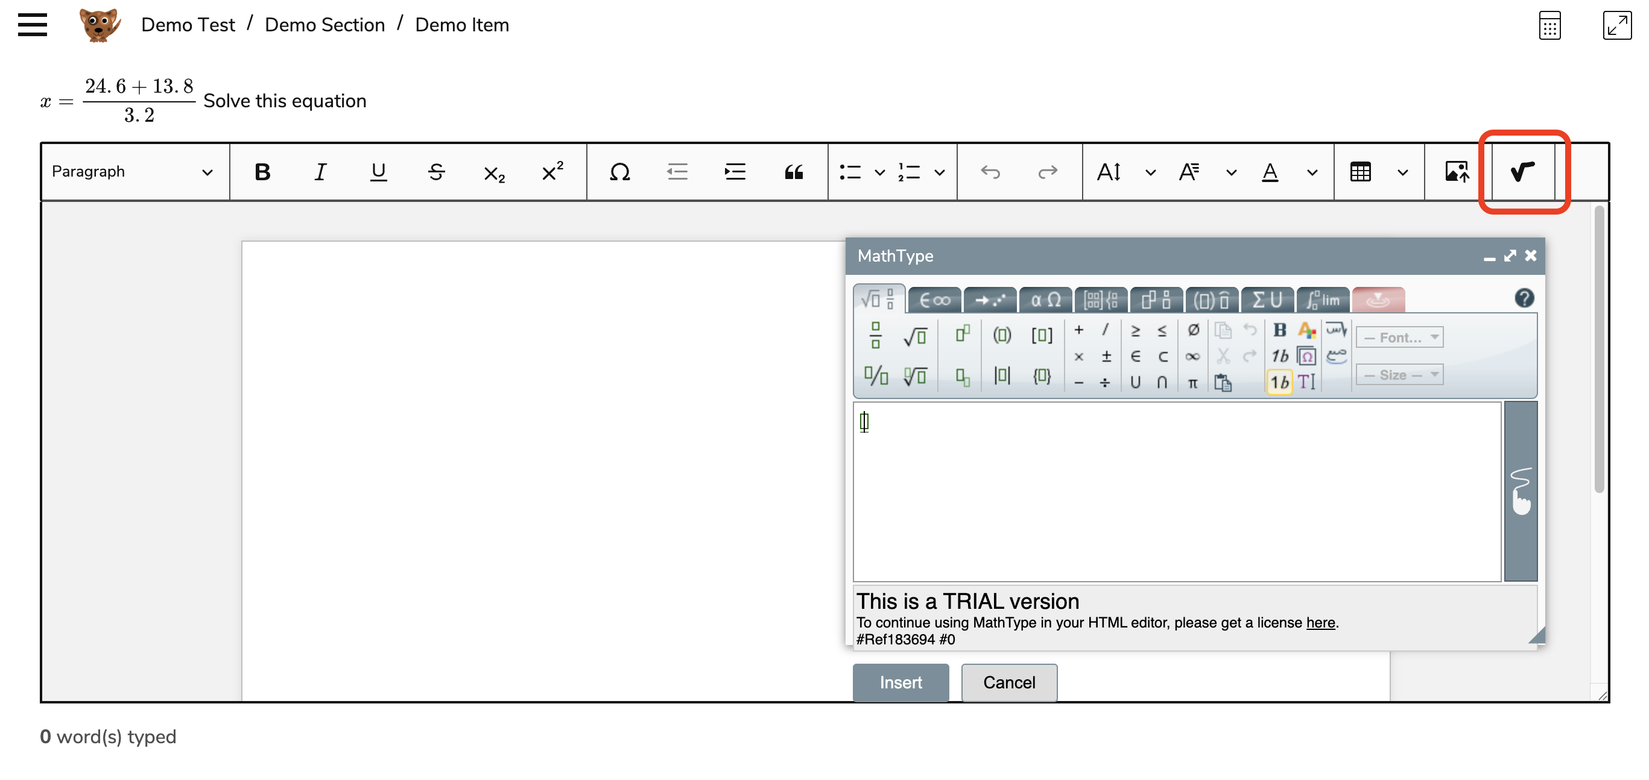Viewport: 1649px width, 780px height.
Task: Expand the insert table dropdown arrow
Action: click(x=1402, y=172)
